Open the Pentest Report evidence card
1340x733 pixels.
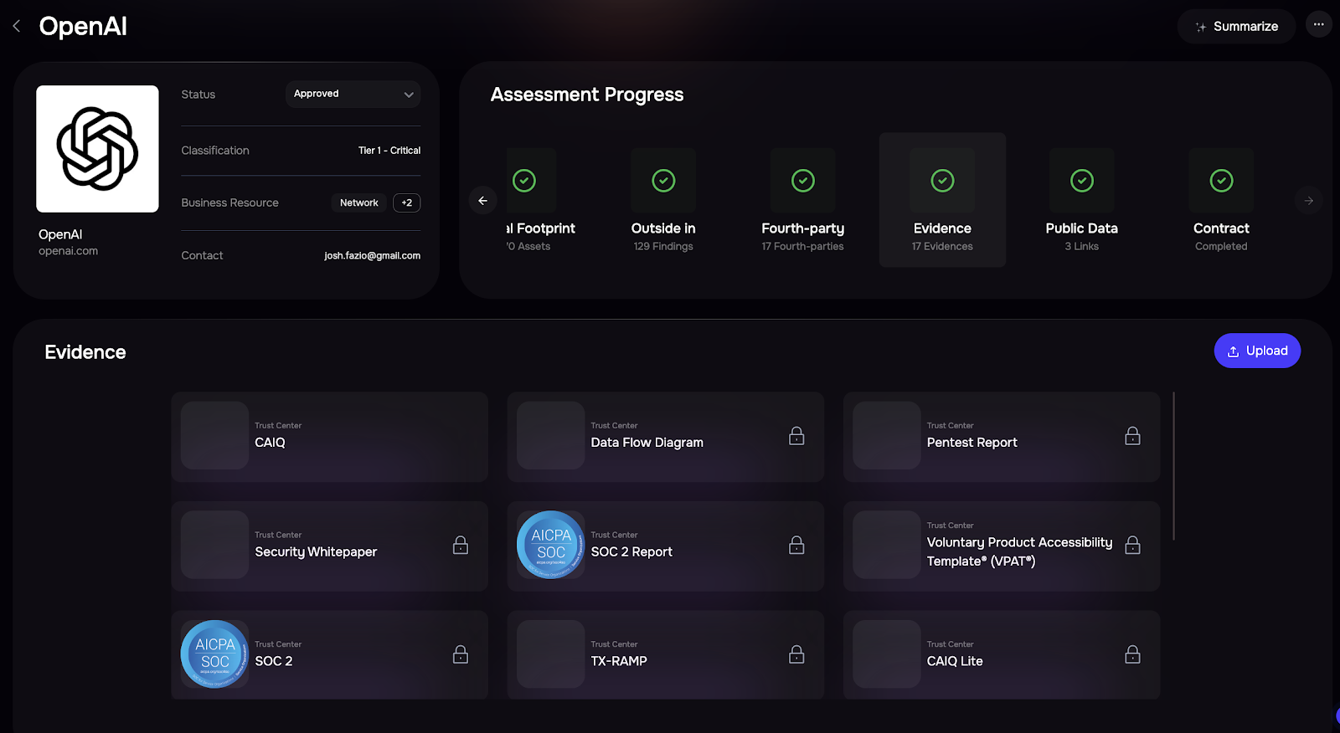[1002, 436]
